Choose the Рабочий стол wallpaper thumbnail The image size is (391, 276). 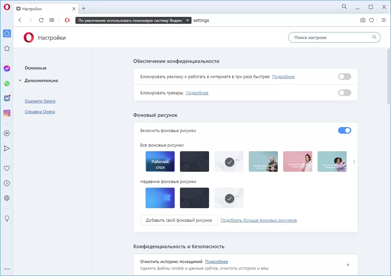coord(160,161)
